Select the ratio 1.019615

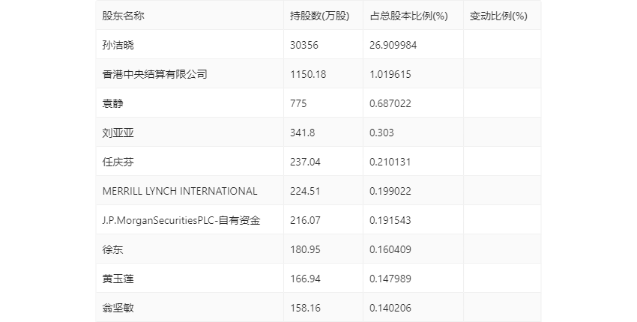tap(390, 74)
